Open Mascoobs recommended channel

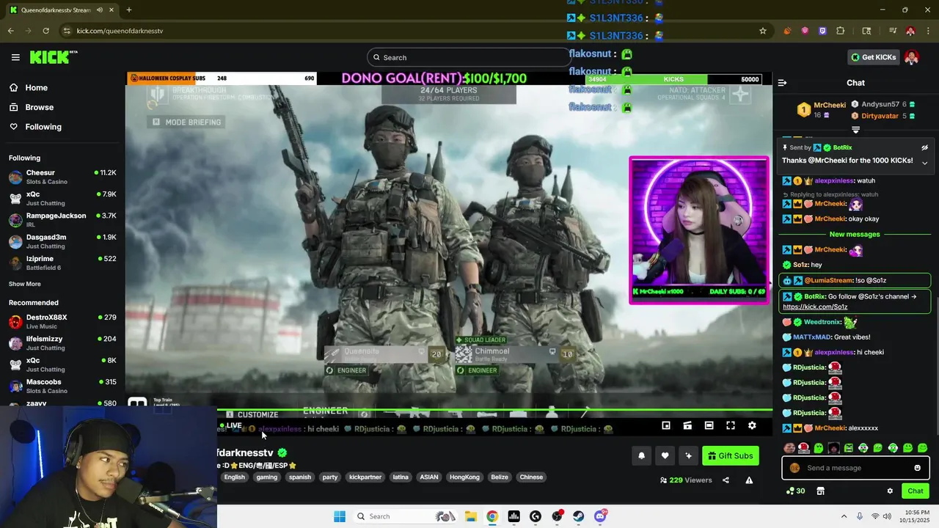pos(62,386)
